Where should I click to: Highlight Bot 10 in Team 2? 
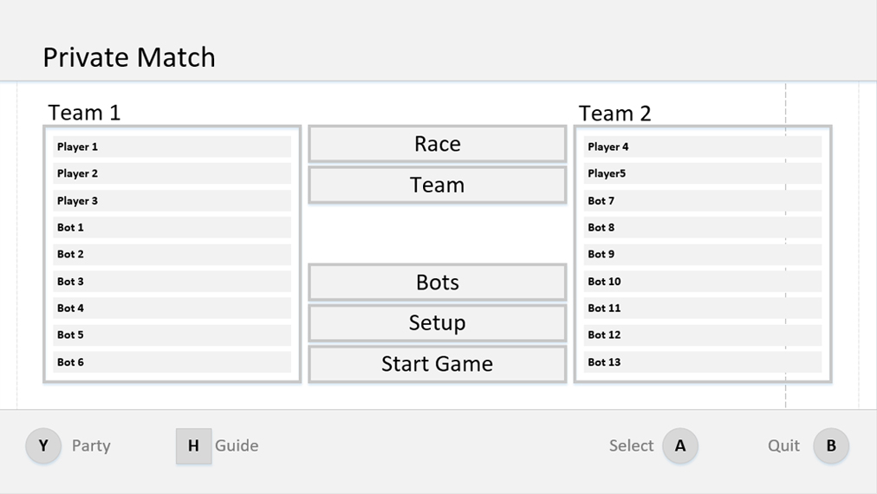702,281
